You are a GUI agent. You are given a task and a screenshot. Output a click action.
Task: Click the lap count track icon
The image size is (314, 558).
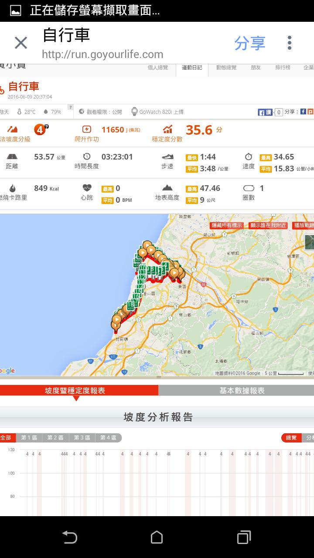[249, 188]
